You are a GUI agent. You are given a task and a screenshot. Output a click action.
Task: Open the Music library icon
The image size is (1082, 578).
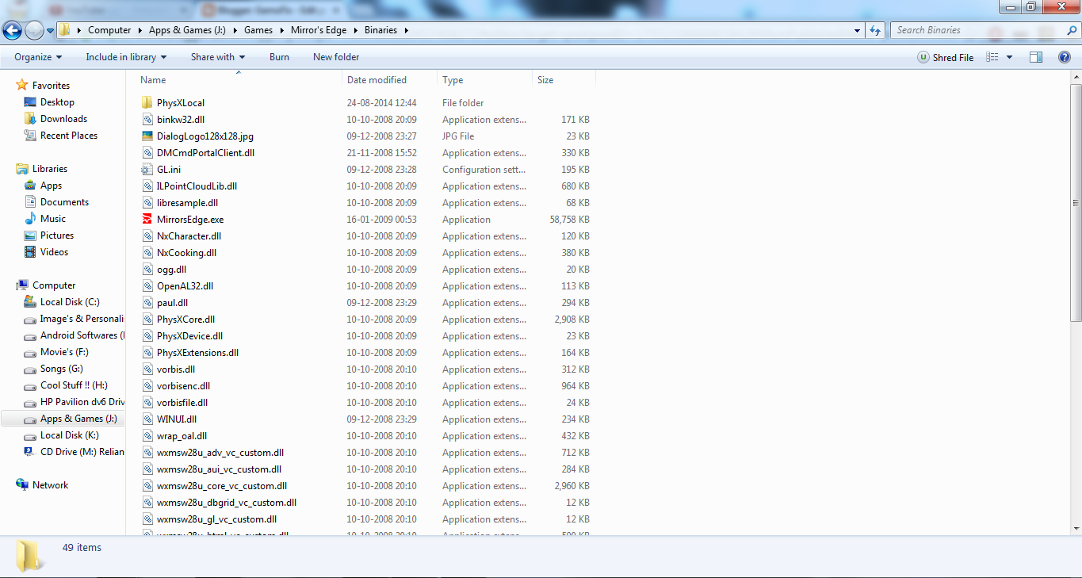pyautogui.click(x=30, y=219)
